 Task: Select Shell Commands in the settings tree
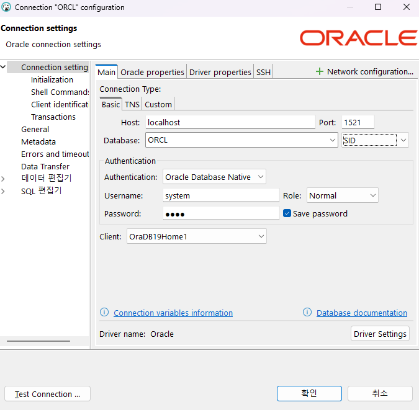(x=60, y=92)
